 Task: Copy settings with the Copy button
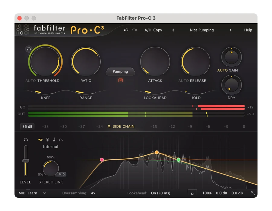pyautogui.click(x=157, y=30)
